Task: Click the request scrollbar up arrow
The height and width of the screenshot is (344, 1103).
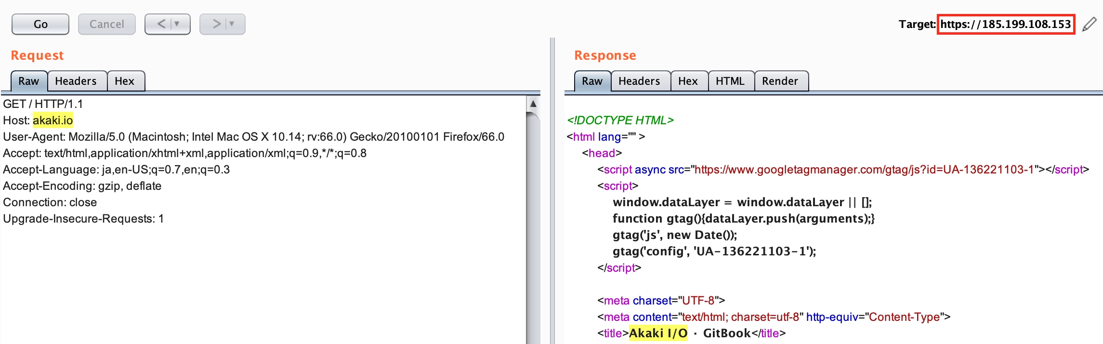Action: (533, 104)
